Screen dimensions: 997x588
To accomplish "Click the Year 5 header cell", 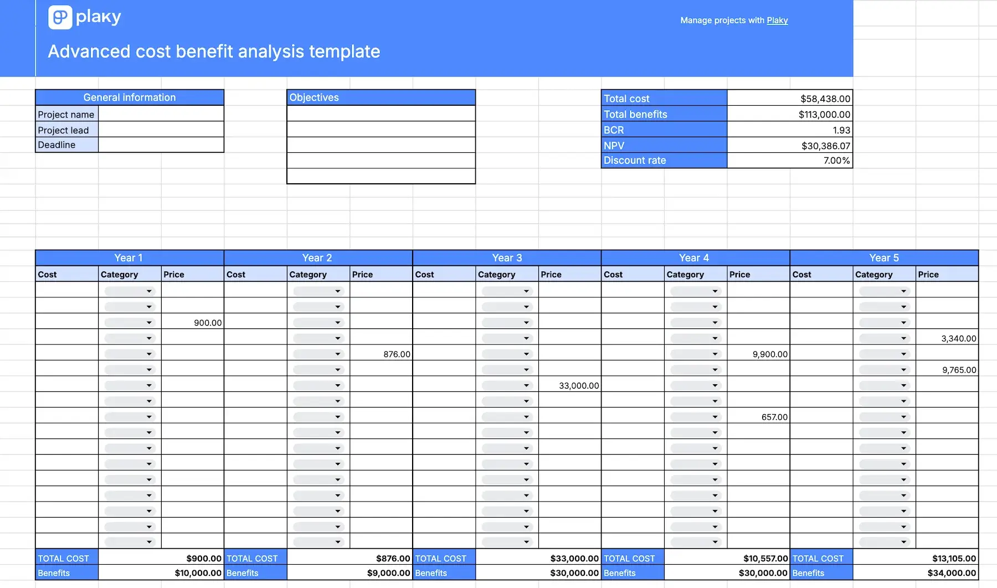I will (x=884, y=257).
